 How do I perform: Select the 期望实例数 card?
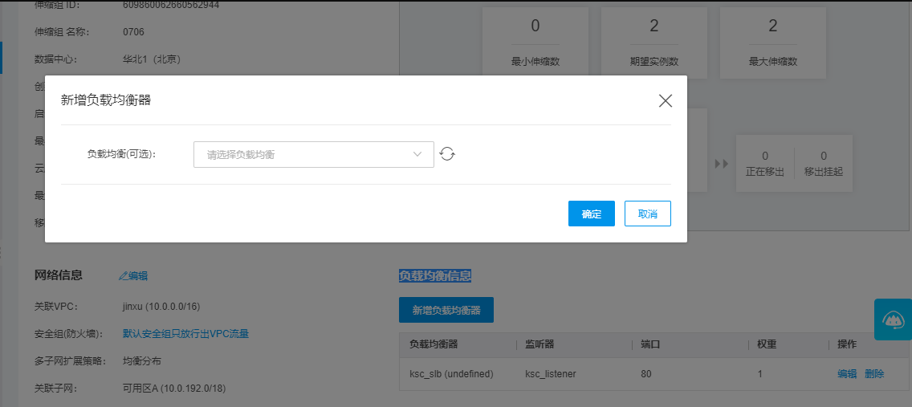[654, 43]
